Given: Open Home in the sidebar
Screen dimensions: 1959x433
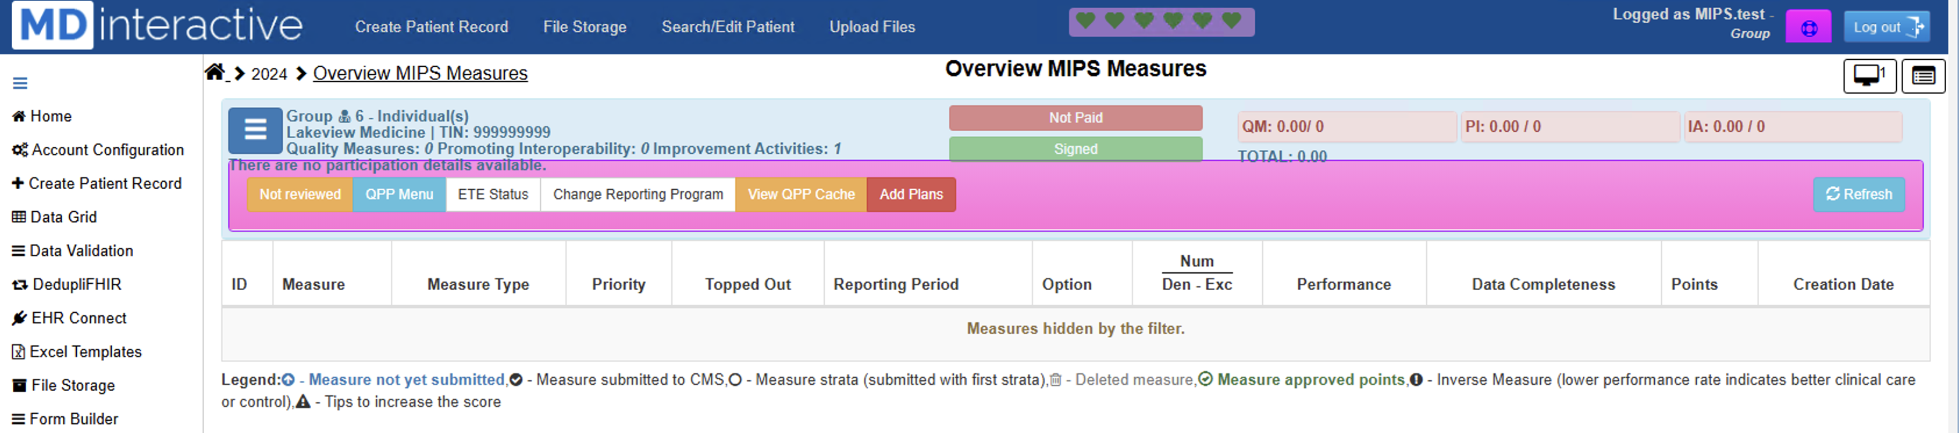Looking at the screenshot, I should coord(42,116).
